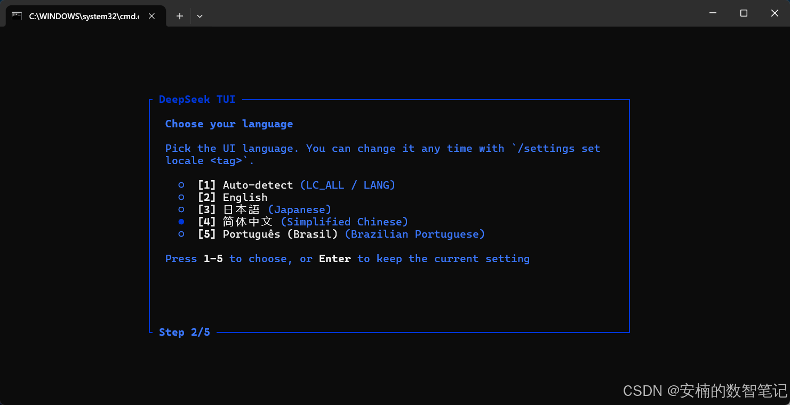Click the "(Japanese)" hint text
The image size is (790, 405).
300,210
